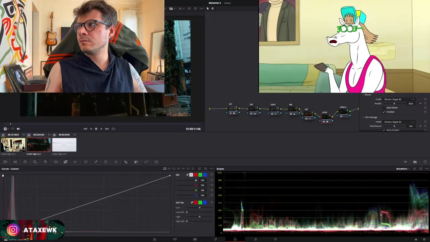Open Curves panel three-dot options menu
This screenshot has height=242, width=430.
tap(212, 169)
